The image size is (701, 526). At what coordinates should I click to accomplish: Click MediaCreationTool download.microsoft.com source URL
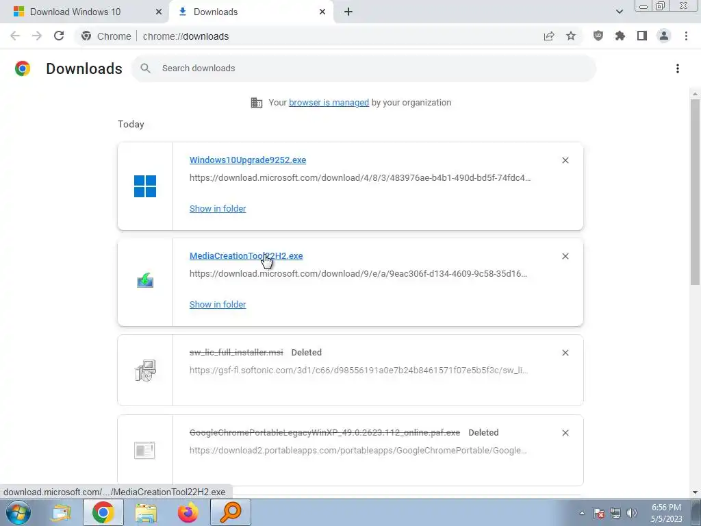pyautogui.click(x=358, y=273)
